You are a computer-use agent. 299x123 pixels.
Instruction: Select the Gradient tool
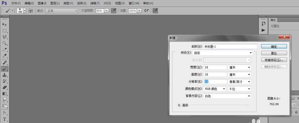point(4,94)
